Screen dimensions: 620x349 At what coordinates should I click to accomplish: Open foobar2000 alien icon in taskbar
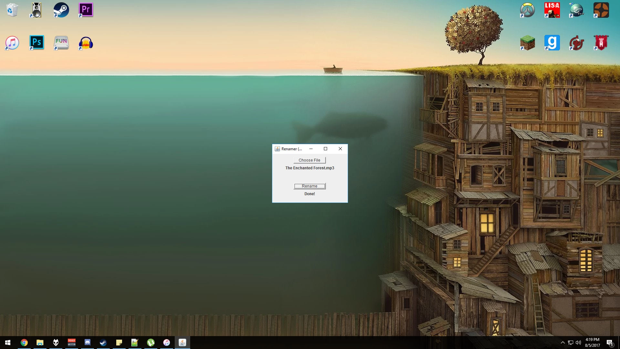pyautogui.click(x=56, y=343)
